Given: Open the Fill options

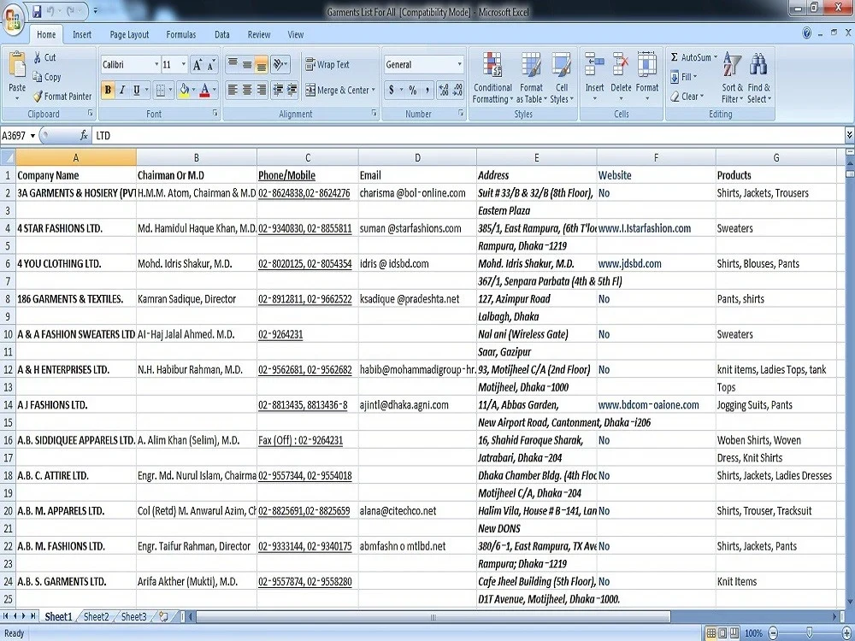Looking at the screenshot, I should click(684, 77).
